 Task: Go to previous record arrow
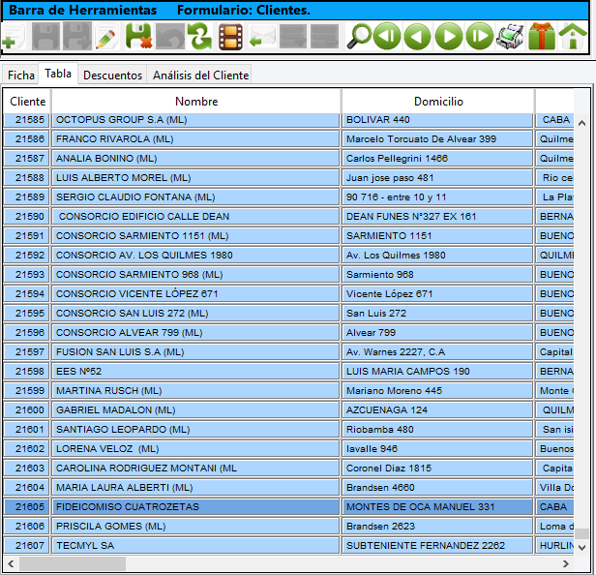(x=418, y=38)
